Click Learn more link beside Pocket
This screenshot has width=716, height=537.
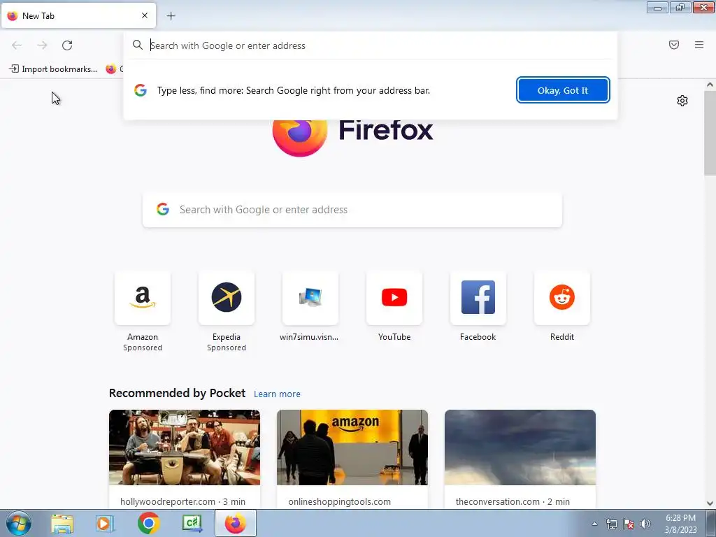coord(277,394)
